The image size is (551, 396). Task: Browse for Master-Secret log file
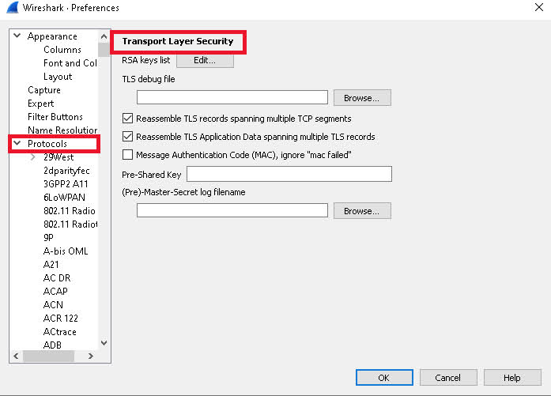click(x=362, y=211)
